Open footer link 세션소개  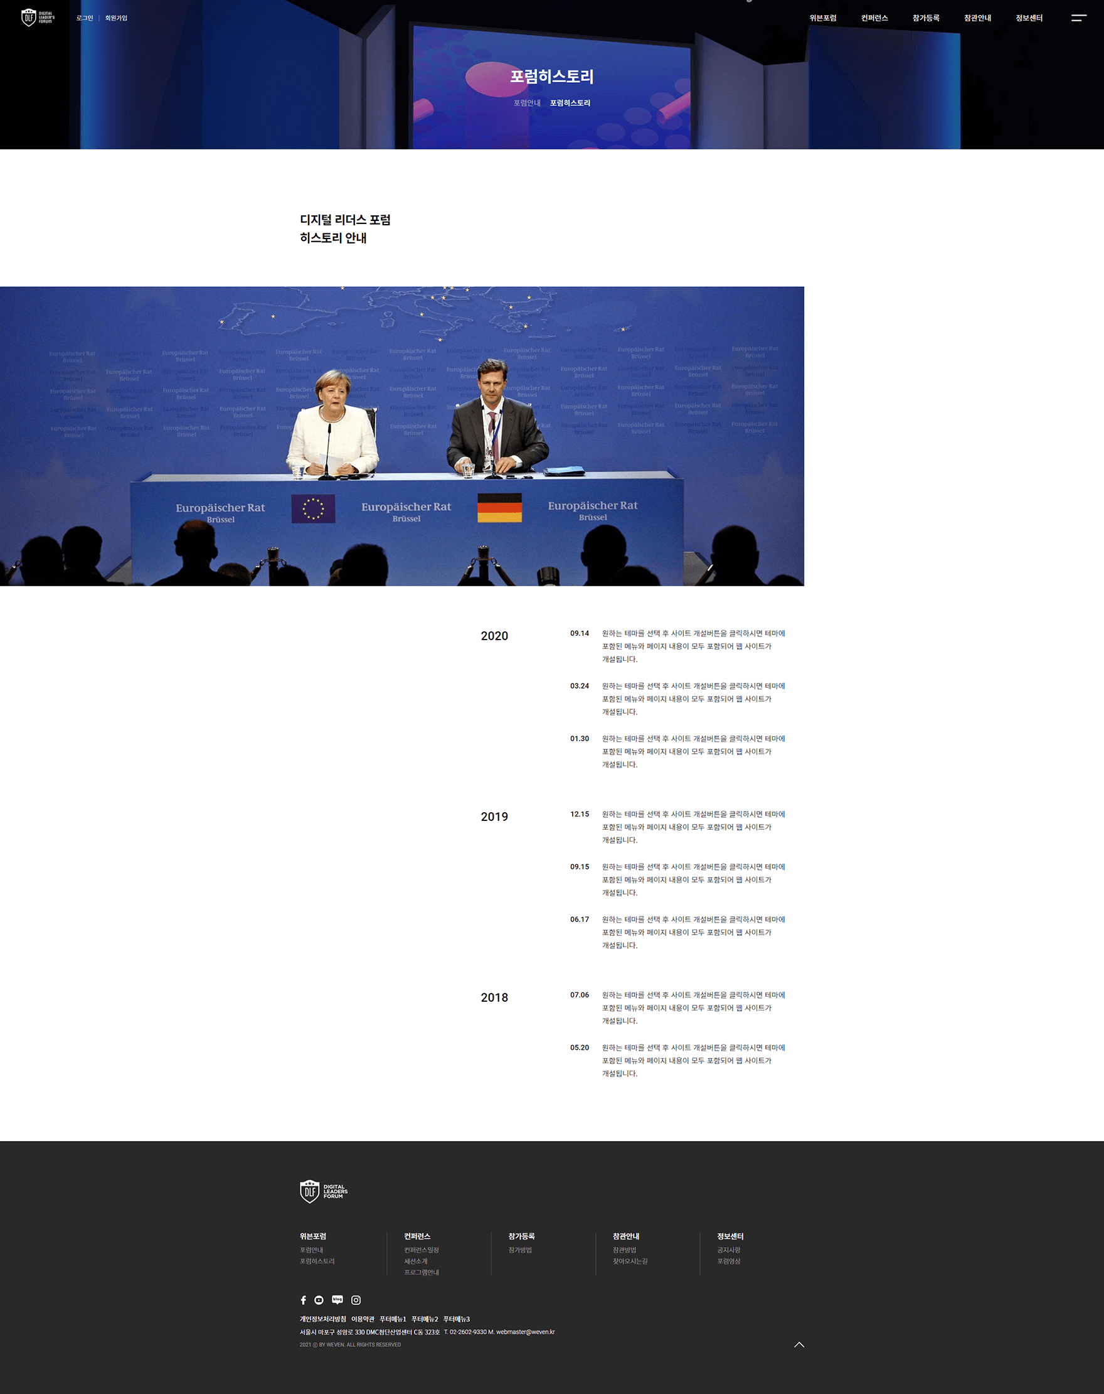point(416,1261)
